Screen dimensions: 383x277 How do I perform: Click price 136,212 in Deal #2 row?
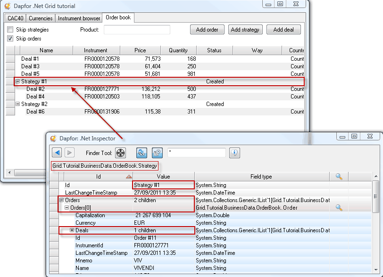tap(151, 89)
